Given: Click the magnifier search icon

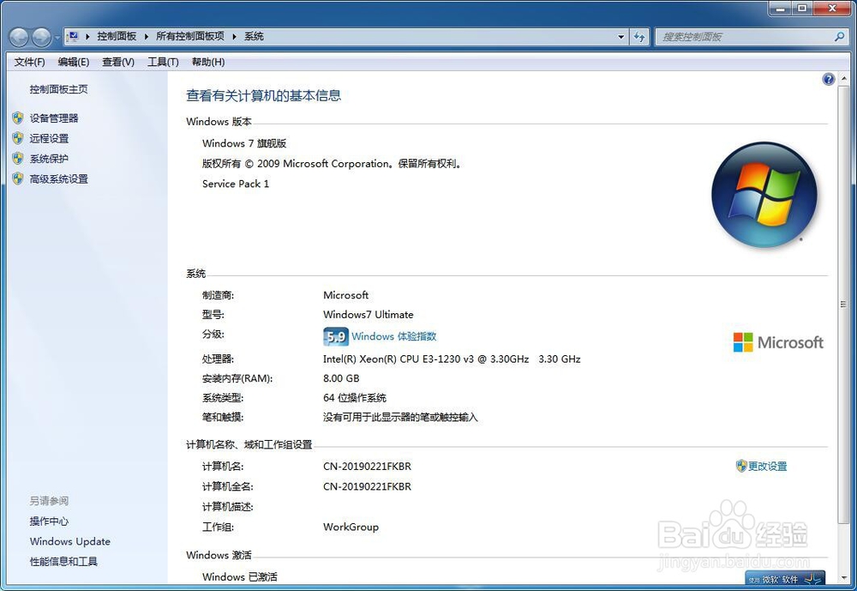Looking at the screenshot, I should pos(840,37).
